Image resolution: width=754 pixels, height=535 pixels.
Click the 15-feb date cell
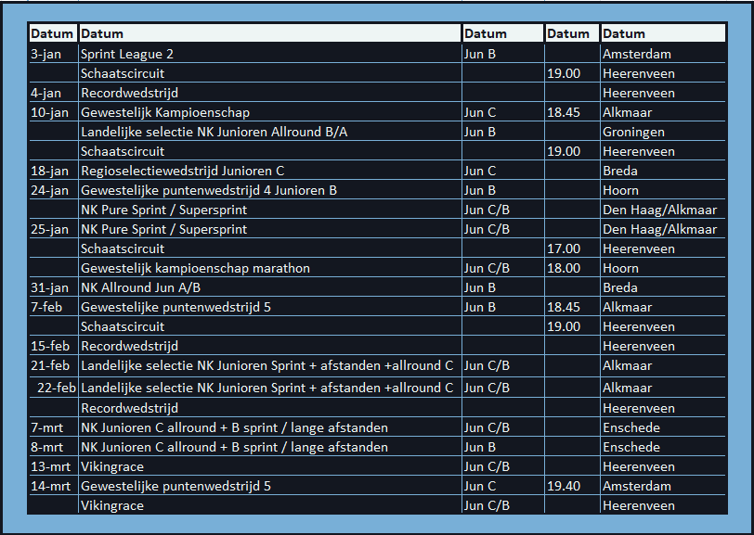pos(50,346)
